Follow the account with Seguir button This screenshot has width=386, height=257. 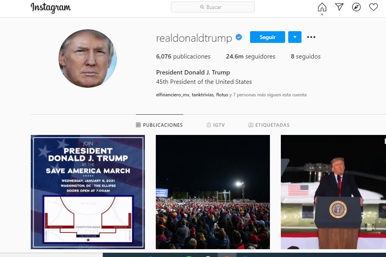click(x=267, y=37)
